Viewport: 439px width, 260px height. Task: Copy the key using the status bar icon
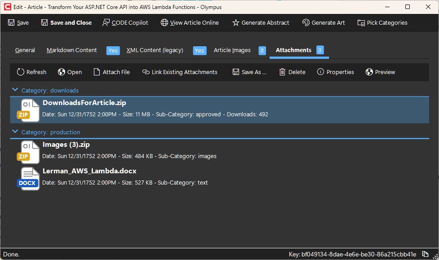click(425, 254)
